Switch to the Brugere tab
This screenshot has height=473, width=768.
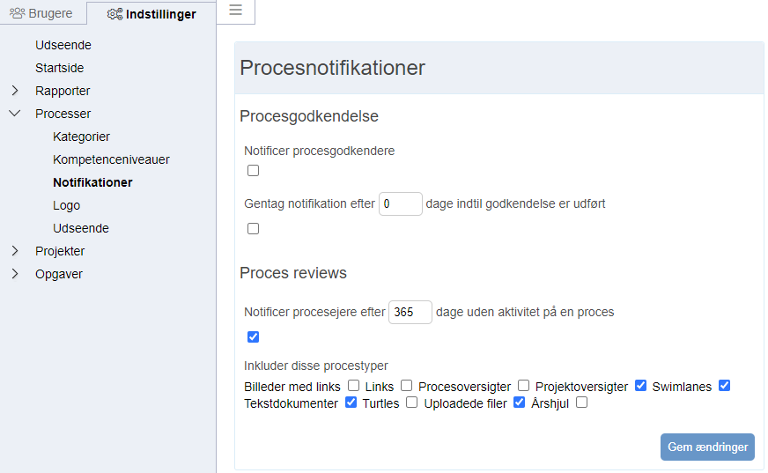tap(41, 13)
